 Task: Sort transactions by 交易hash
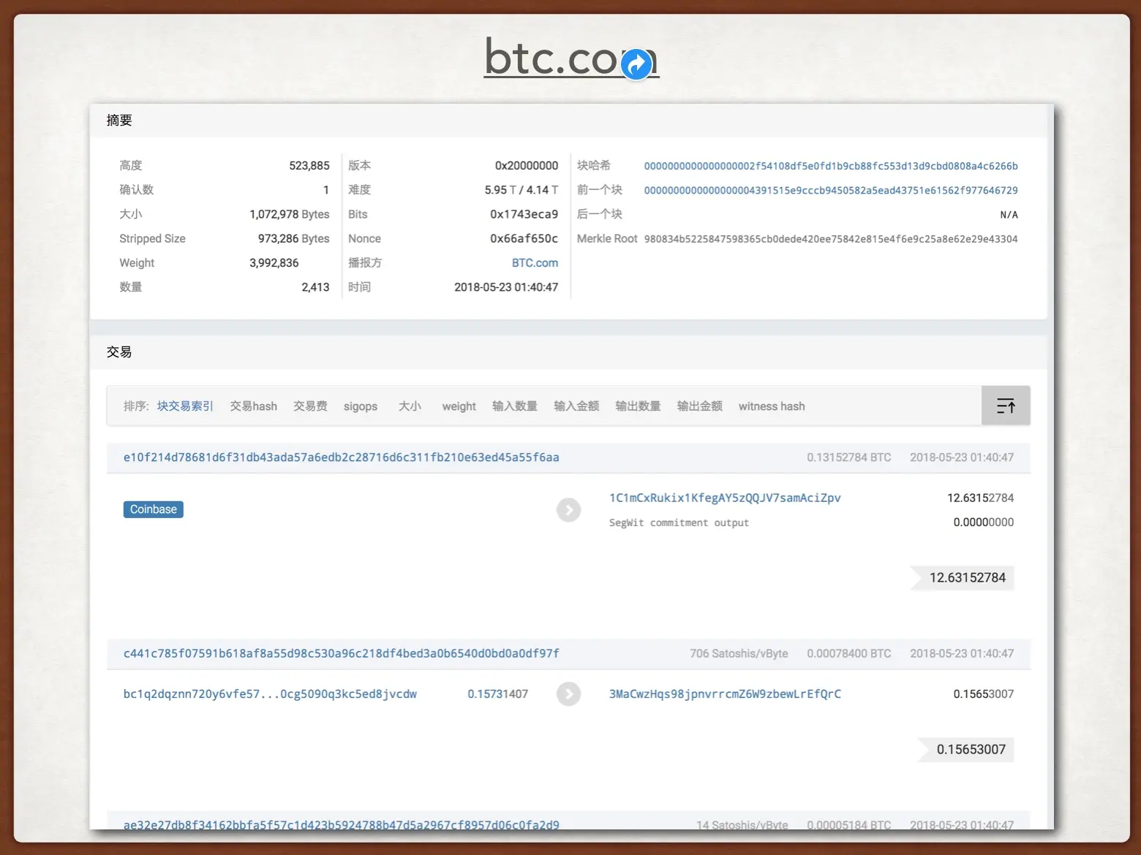tap(254, 406)
